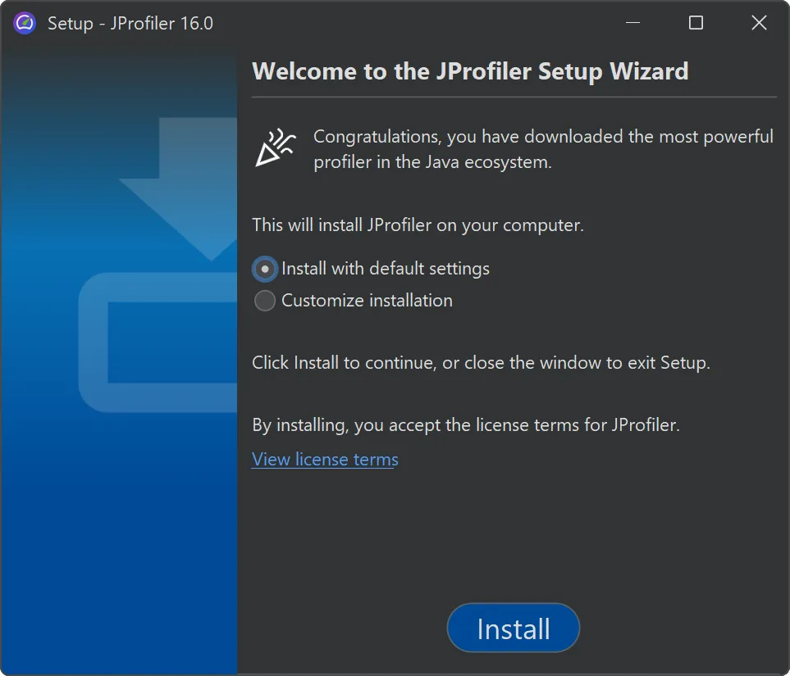Click the maximize window icon
The width and height of the screenshot is (790, 676).
coord(695,22)
